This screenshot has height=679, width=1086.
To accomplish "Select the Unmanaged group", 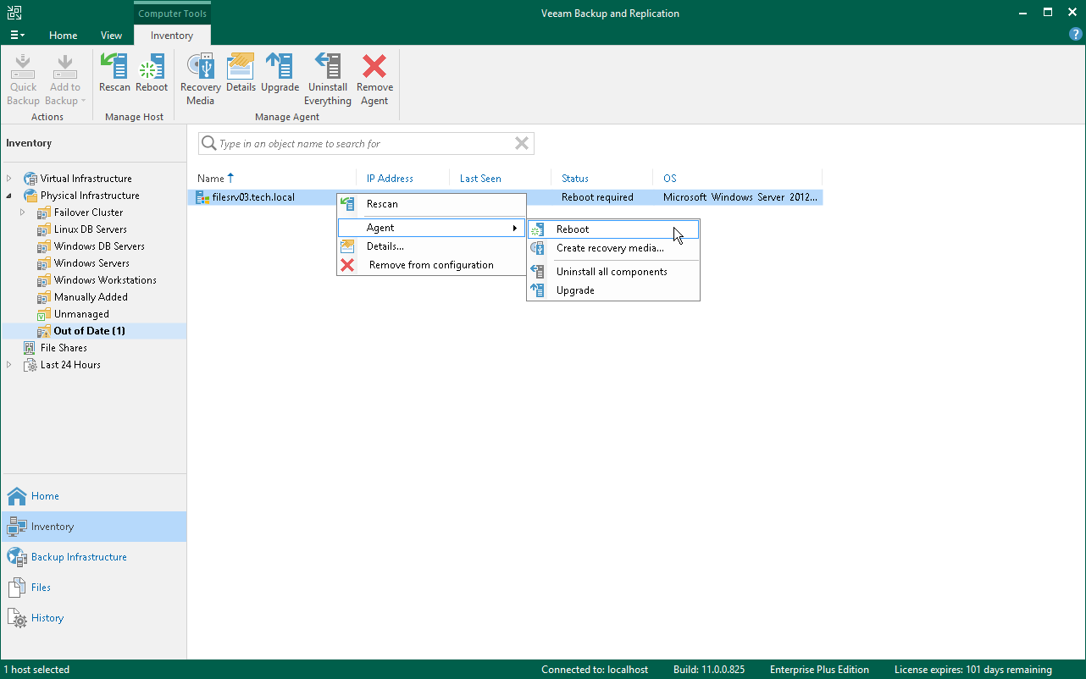I will click(x=81, y=314).
